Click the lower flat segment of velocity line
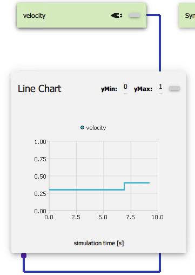The width and height of the screenshot is (195, 275). [x=86, y=189]
